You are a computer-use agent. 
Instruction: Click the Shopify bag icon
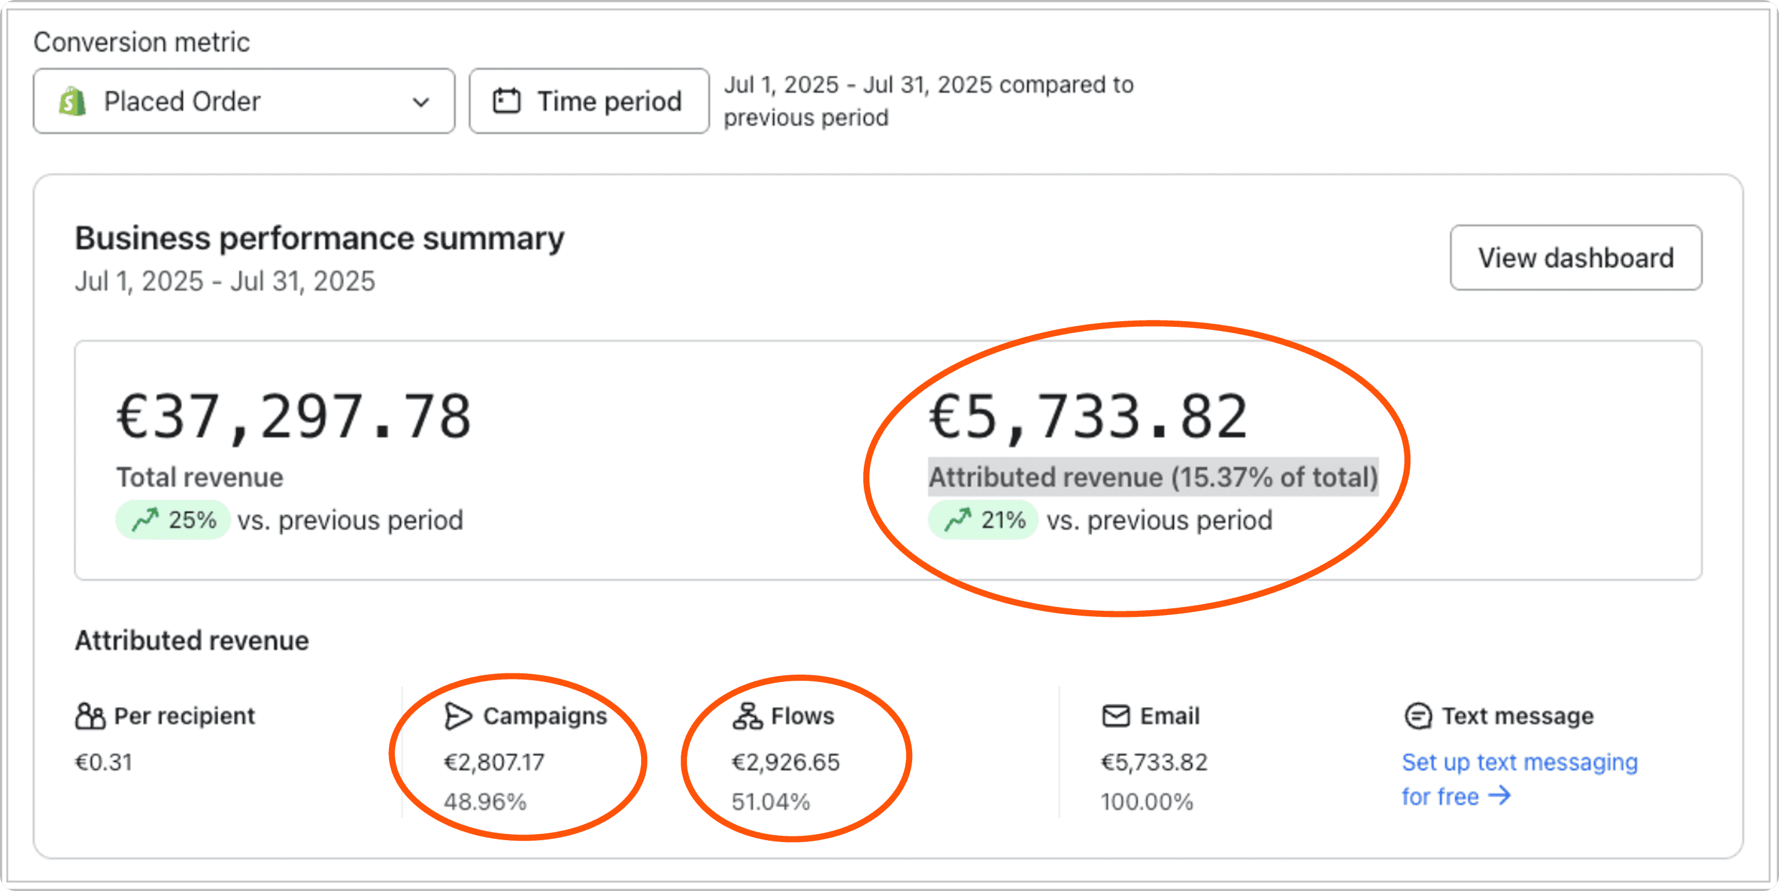click(x=73, y=102)
